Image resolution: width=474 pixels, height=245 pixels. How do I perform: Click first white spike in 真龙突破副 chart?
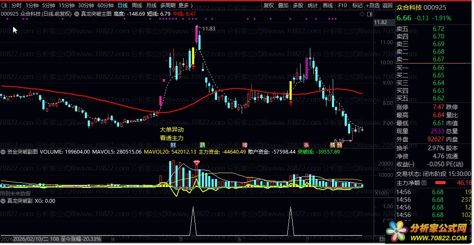(193, 221)
